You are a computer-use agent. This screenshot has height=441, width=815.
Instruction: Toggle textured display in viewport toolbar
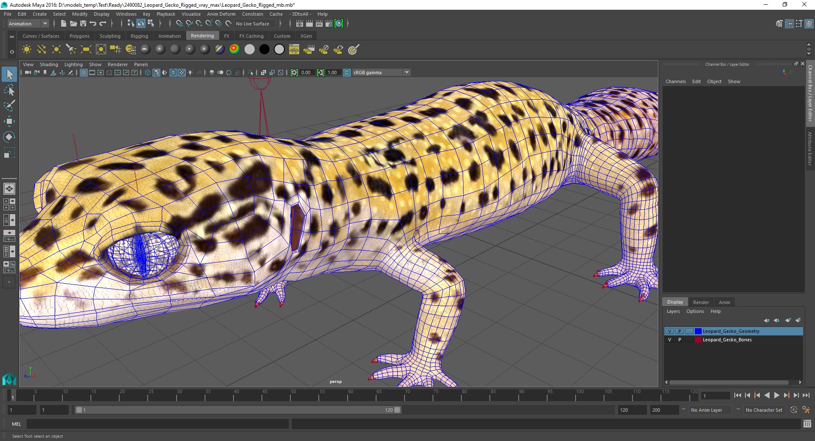click(182, 73)
